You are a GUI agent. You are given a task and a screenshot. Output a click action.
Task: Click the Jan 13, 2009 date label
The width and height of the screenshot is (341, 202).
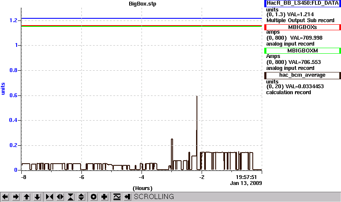(x=246, y=183)
